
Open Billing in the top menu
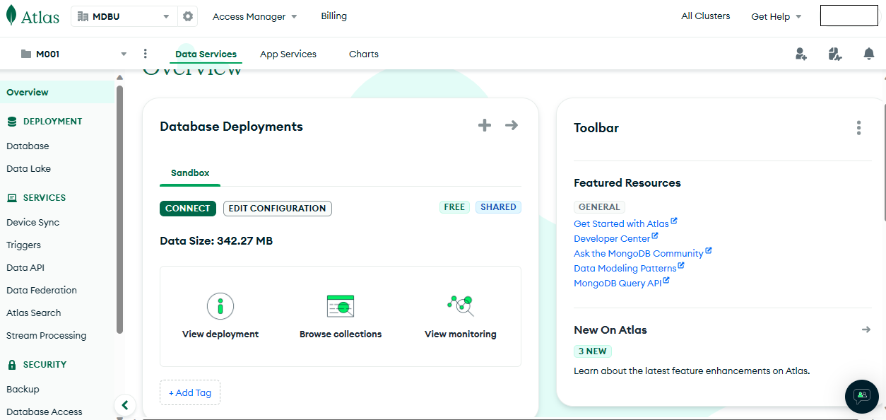tap(333, 16)
